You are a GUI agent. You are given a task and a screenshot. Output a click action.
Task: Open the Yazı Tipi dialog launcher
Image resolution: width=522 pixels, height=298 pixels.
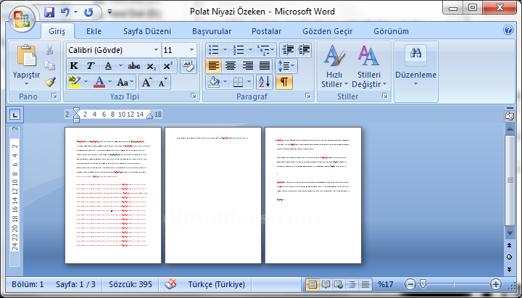pyautogui.click(x=194, y=96)
